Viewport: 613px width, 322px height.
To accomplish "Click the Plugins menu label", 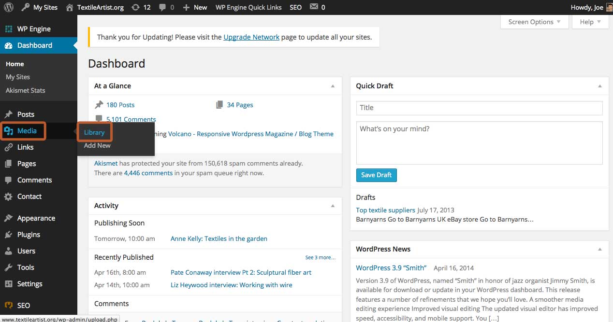I will coord(29,235).
